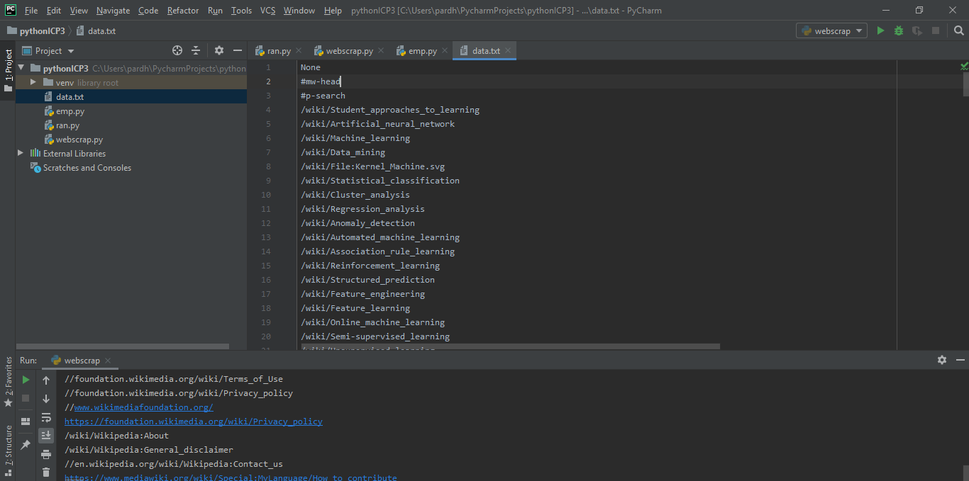Image resolution: width=969 pixels, height=481 pixels.
Task: Open the File menu
Action: pyautogui.click(x=31, y=11)
